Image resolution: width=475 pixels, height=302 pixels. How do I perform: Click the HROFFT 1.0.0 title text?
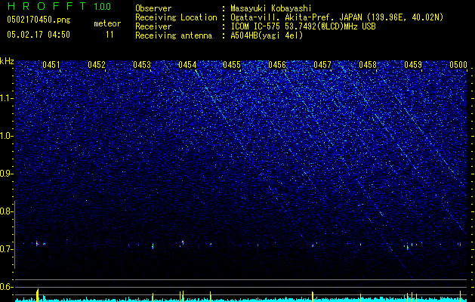pyautogui.click(x=59, y=6)
